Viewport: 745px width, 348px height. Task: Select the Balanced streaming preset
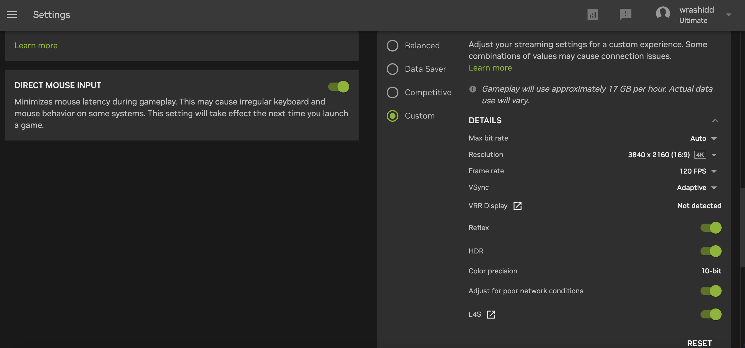tap(392, 46)
